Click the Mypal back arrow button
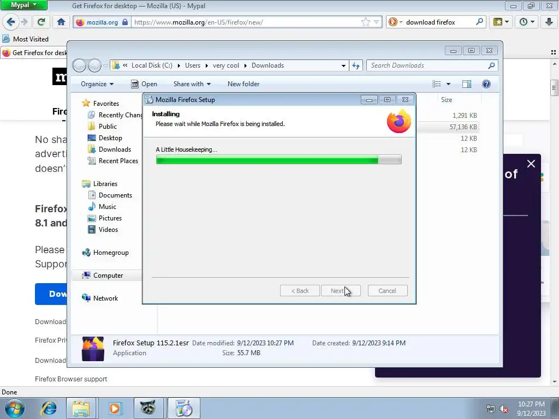The image size is (559, 419). [x=11, y=22]
